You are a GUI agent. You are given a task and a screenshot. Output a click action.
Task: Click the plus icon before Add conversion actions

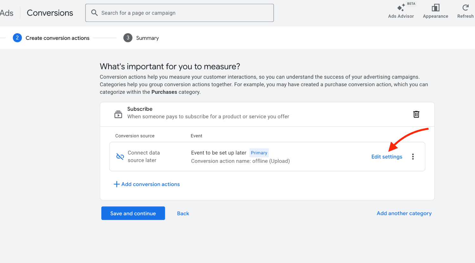(117, 184)
